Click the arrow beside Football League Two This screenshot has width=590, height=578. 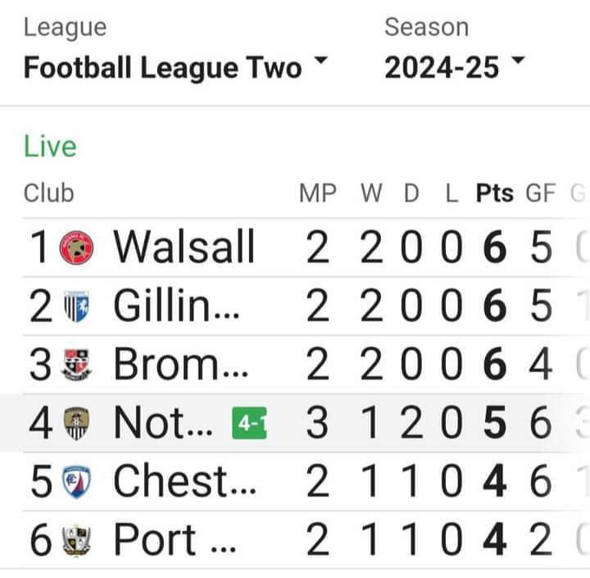[320, 64]
